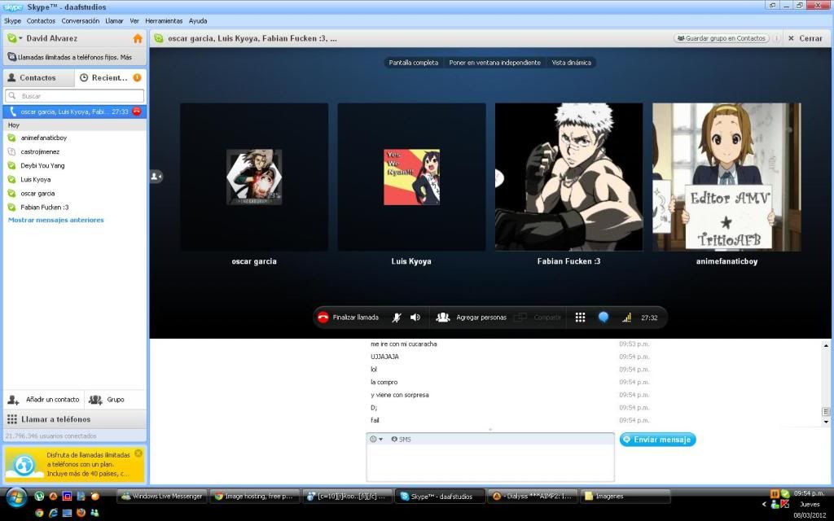The height and width of the screenshot is (521, 834).
Task: Open the Skype menu
Action: pyautogui.click(x=12, y=20)
